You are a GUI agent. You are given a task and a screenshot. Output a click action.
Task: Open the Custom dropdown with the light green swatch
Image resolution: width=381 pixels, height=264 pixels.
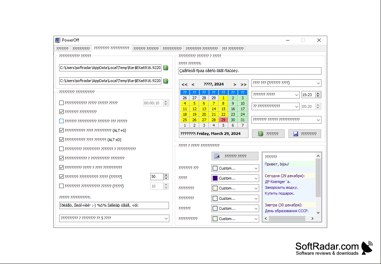[235, 219]
